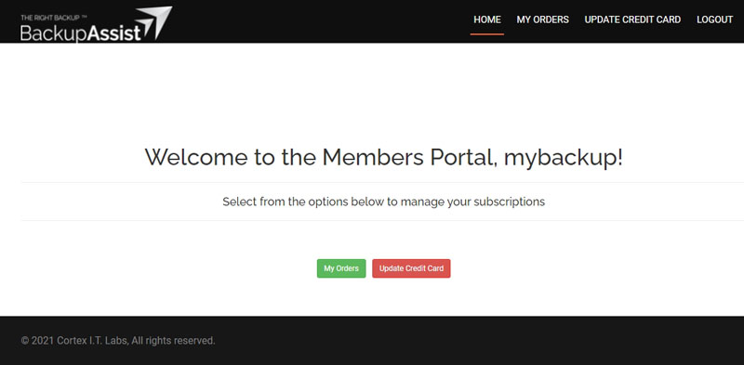The width and height of the screenshot is (744, 365).
Task: Click "Cortex I.T. Labs" in the footer
Action: coord(92,340)
